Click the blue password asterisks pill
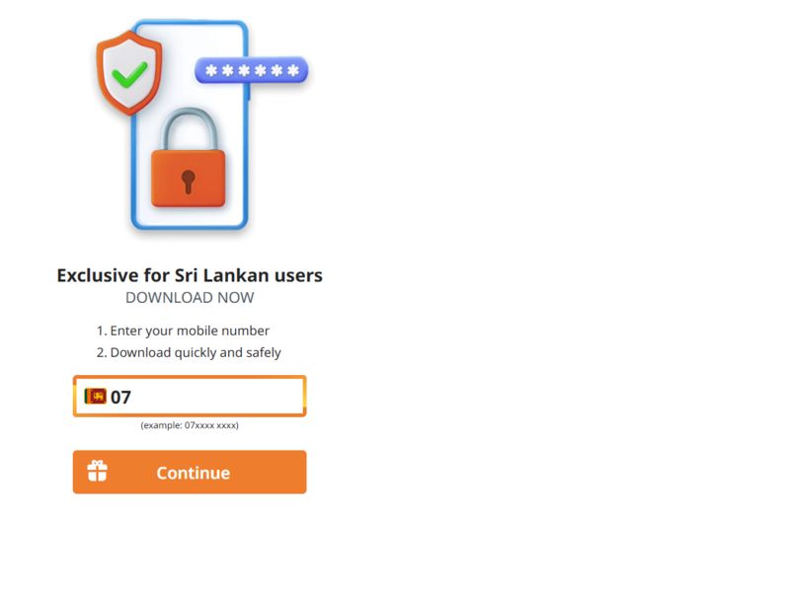 tap(252, 70)
